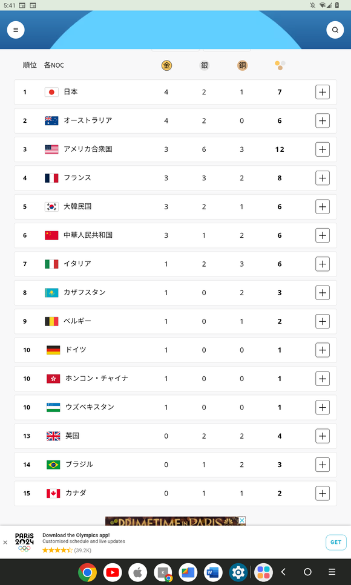Open Settings from the taskbar

tap(238, 572)
